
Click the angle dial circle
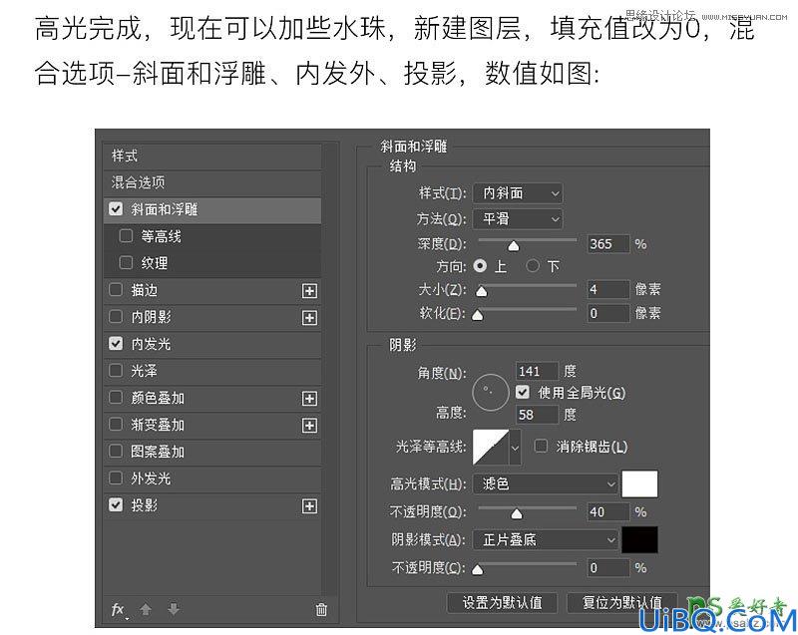491,393
